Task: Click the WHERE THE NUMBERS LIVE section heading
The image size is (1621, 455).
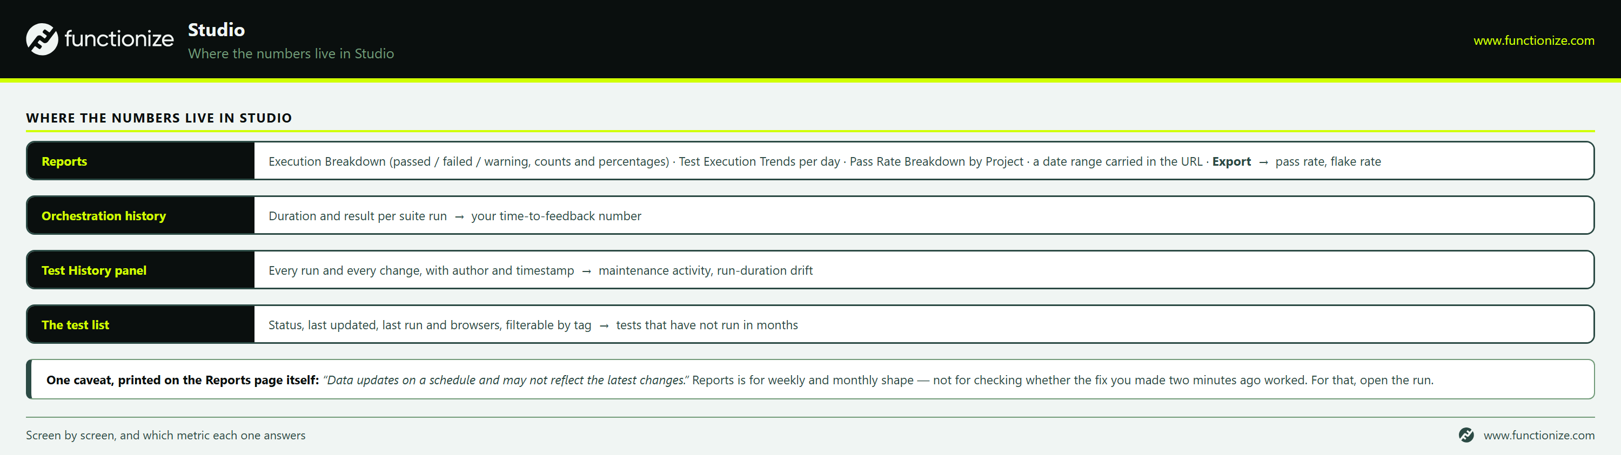Action: pyautogui.click(x=158, y=118)
